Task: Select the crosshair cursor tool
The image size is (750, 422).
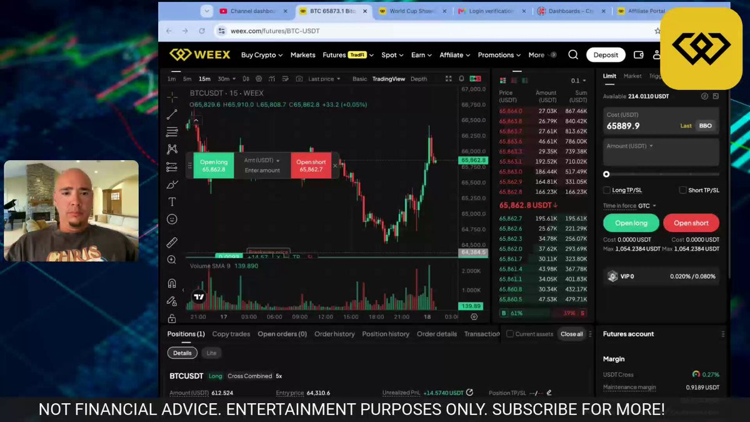Action: [x=172, y=97]
